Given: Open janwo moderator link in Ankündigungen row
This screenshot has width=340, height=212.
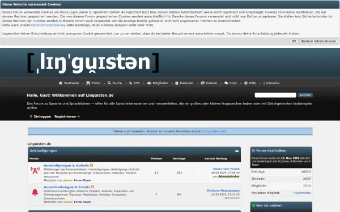Looking at the screenshot, I should 68,180.
